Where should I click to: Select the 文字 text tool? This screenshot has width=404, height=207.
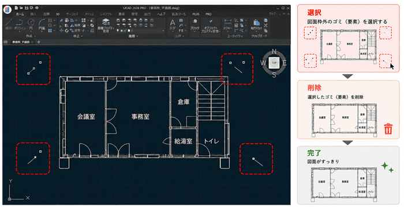[x=173, y=24]
